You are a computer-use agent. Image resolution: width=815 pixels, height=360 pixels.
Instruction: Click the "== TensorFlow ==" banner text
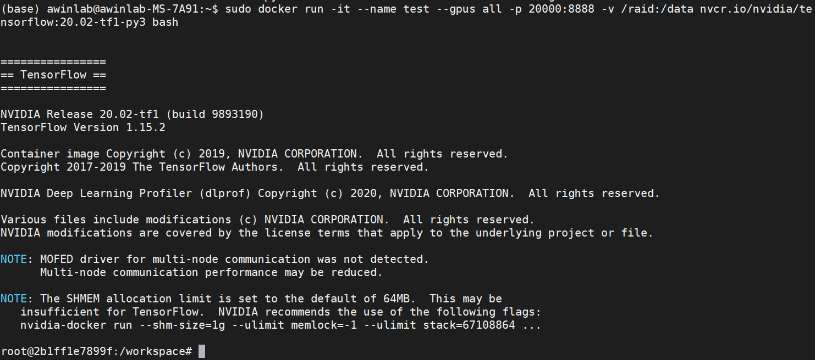tap(53, 75)
